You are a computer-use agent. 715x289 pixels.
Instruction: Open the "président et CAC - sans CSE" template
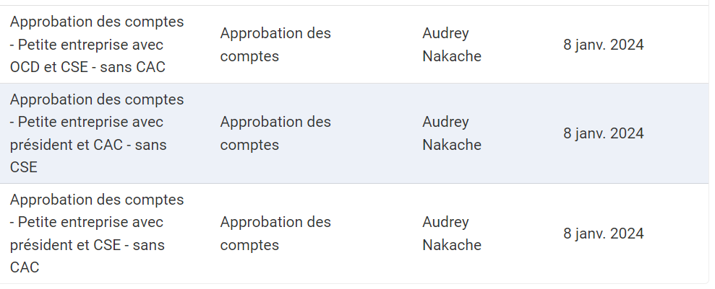coord(97,133)
